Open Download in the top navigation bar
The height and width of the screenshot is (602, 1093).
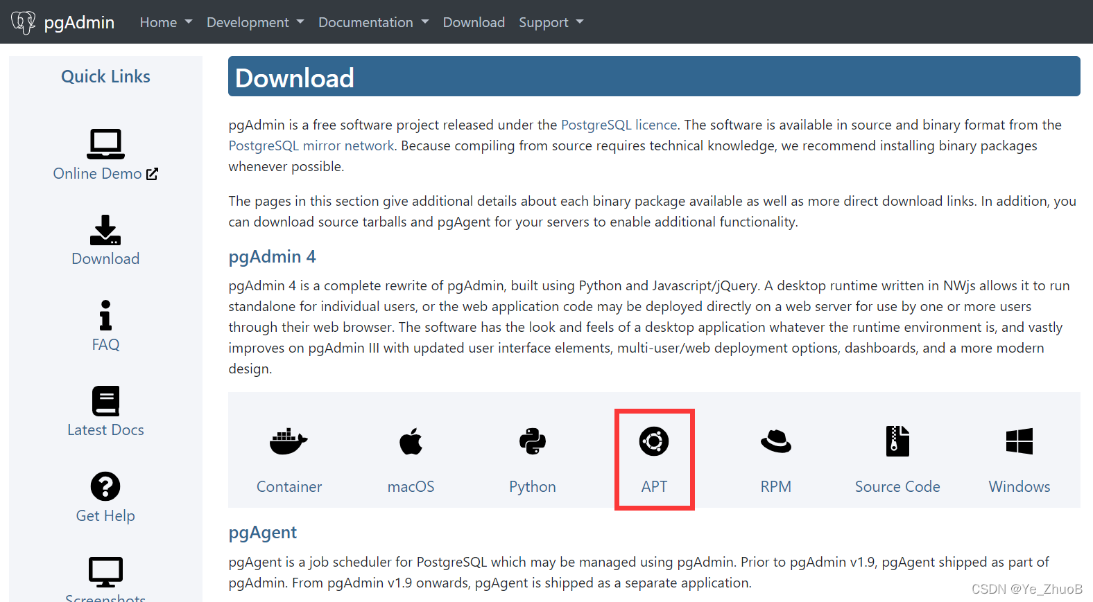pyautogui.click(x=474, y=22)
